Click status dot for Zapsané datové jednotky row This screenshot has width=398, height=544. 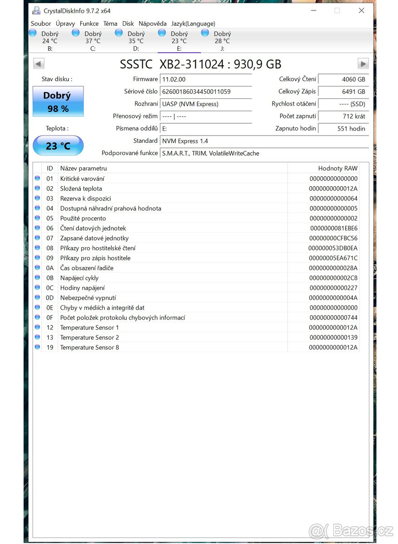coord(38,238)
